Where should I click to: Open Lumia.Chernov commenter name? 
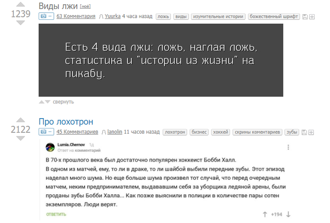71,145
